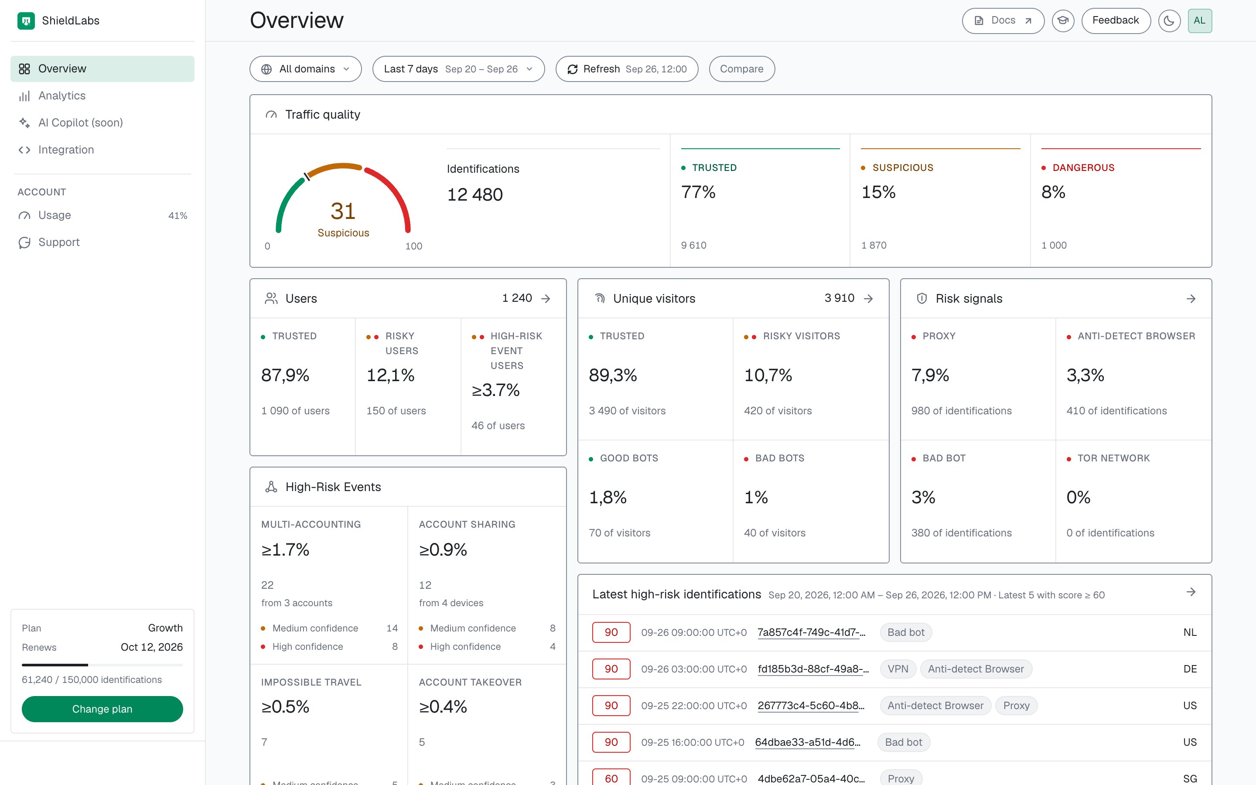Click the Change plan button
Screen dimensions: 1256x785
coord(102,709)
